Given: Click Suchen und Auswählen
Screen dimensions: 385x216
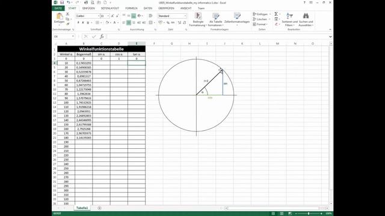Looking at the screenshot, I should (306, 20).
